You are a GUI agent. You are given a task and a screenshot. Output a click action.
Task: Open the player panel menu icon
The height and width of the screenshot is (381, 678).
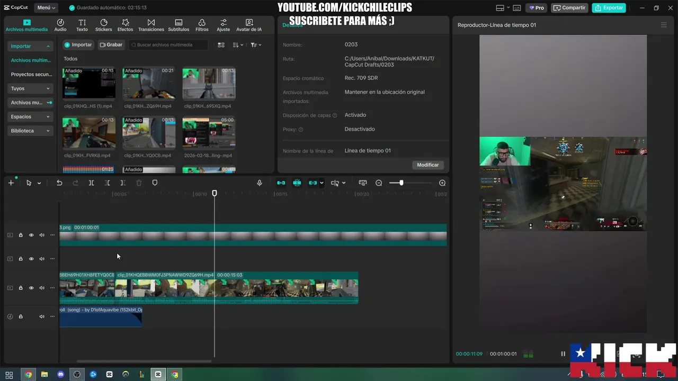tap(664, 25)
